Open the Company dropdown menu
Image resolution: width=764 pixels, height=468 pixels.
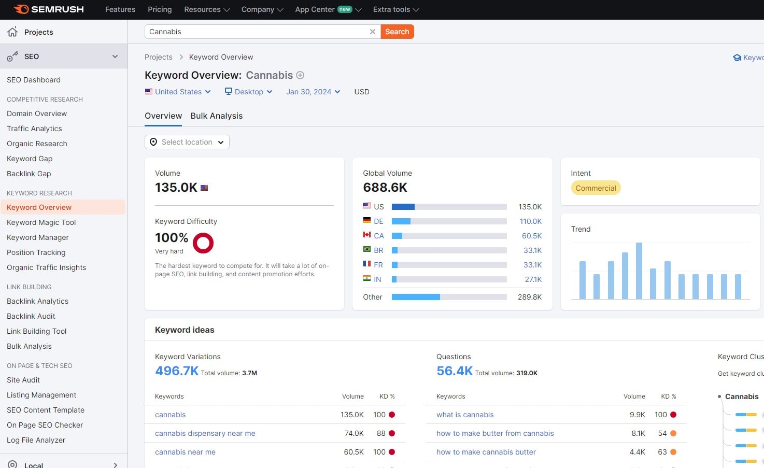(x=262, y=9)
